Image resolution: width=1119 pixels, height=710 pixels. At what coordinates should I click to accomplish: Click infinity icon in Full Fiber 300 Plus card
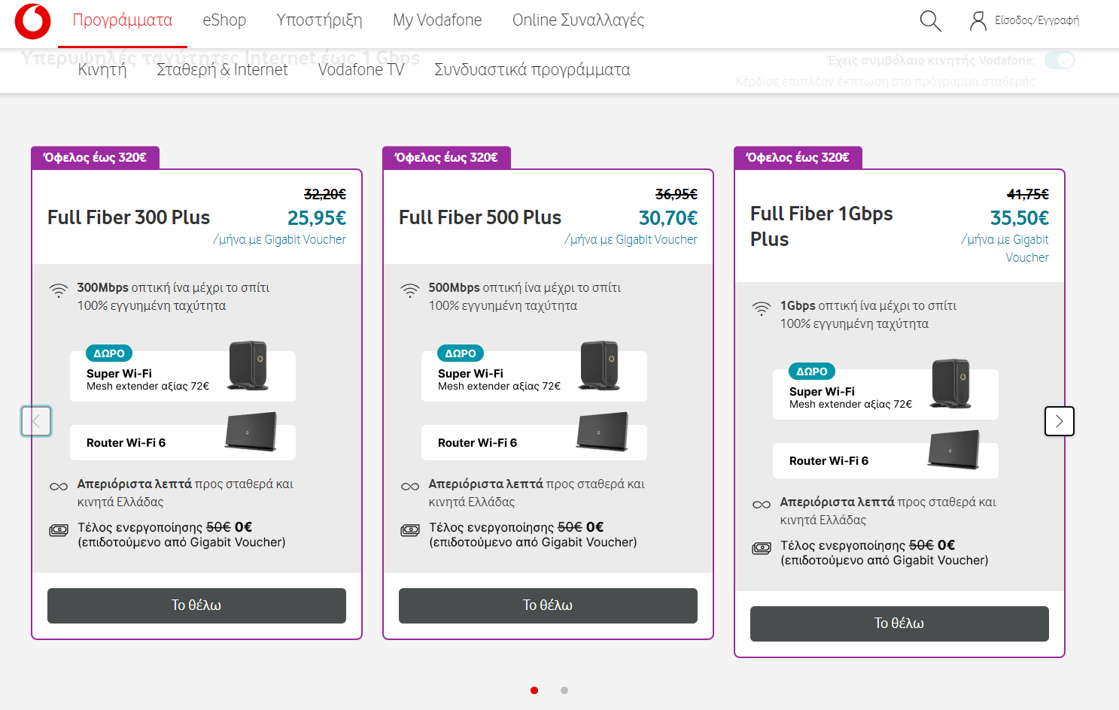[x=59, y=487]
